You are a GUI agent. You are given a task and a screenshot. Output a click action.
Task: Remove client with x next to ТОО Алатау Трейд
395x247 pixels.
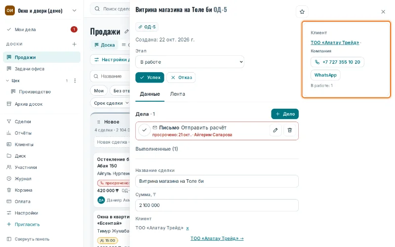click(188, 228)
